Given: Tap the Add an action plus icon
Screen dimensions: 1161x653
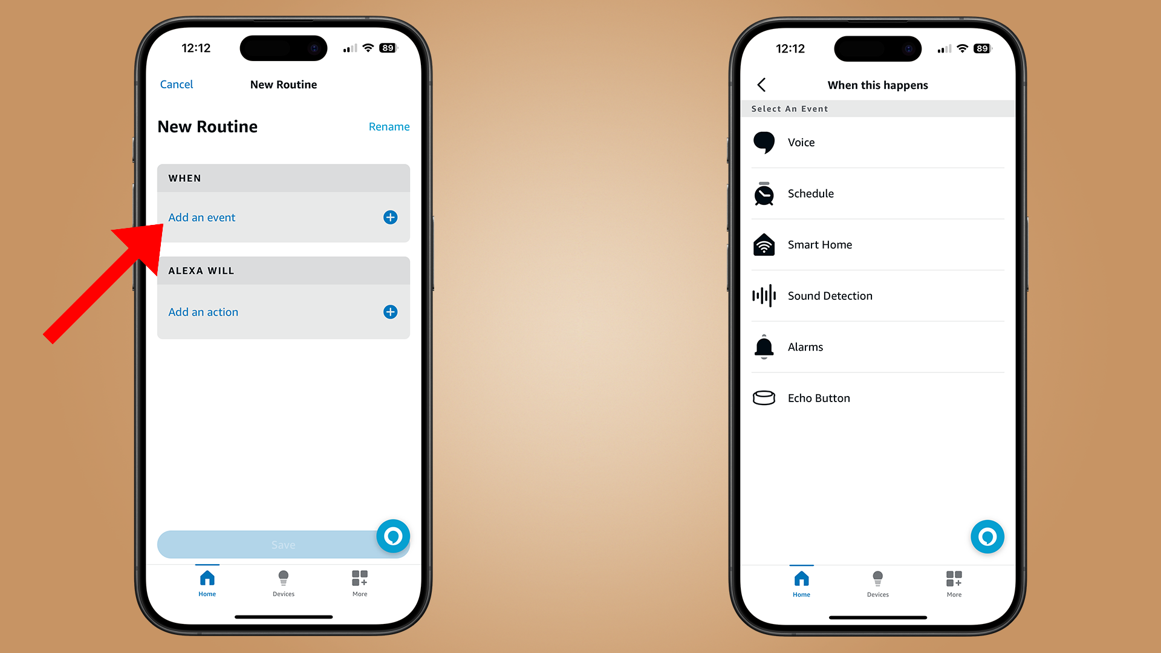Looking at the screenshot, I should click(390, 312).
